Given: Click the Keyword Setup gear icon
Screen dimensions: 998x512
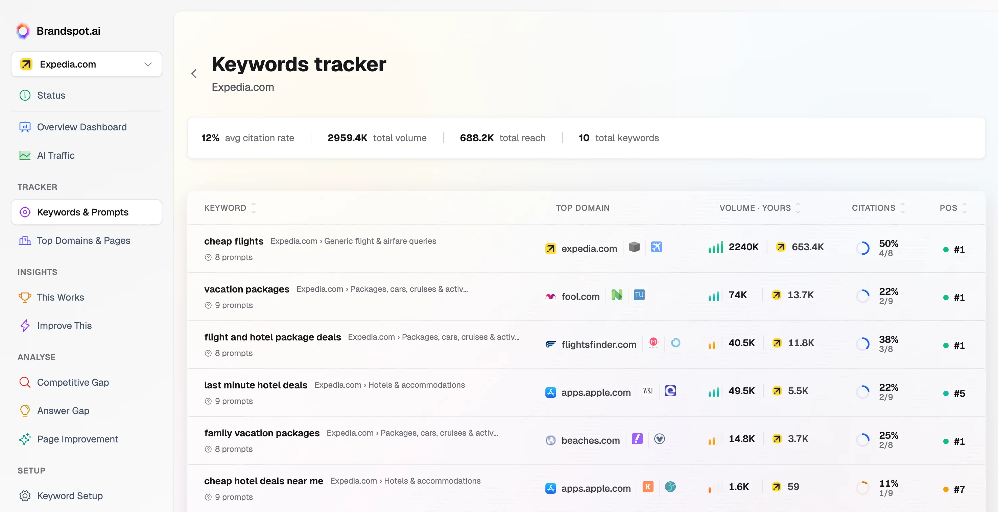Looking at the screenshot, I should tap(25, 496).
